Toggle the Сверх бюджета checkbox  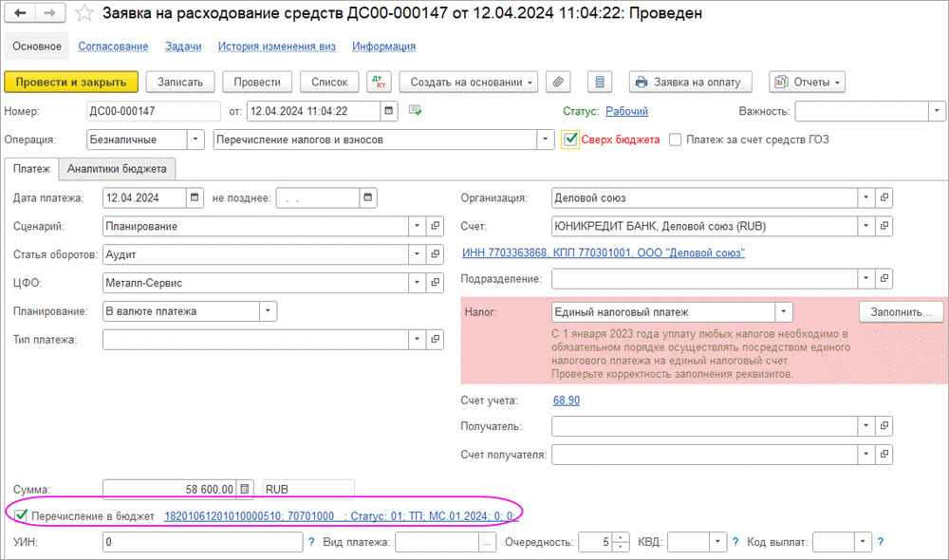pos(570,140)
